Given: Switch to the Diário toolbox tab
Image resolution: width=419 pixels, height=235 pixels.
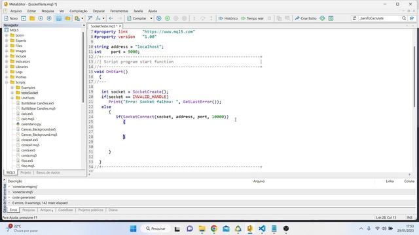Looking at the screenshot, I should pos(113,210).
